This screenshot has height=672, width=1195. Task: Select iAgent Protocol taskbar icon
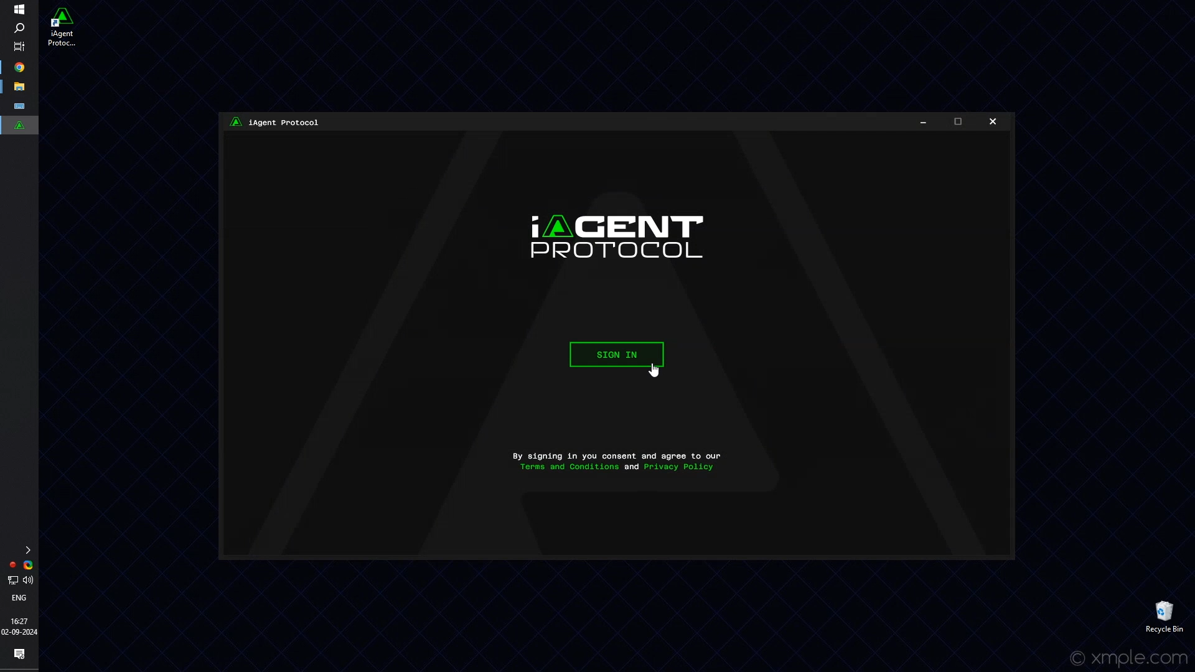19,125
